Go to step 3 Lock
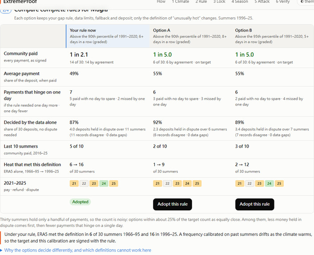Viewport: 314px width, 255px height. tap(219, 2)
